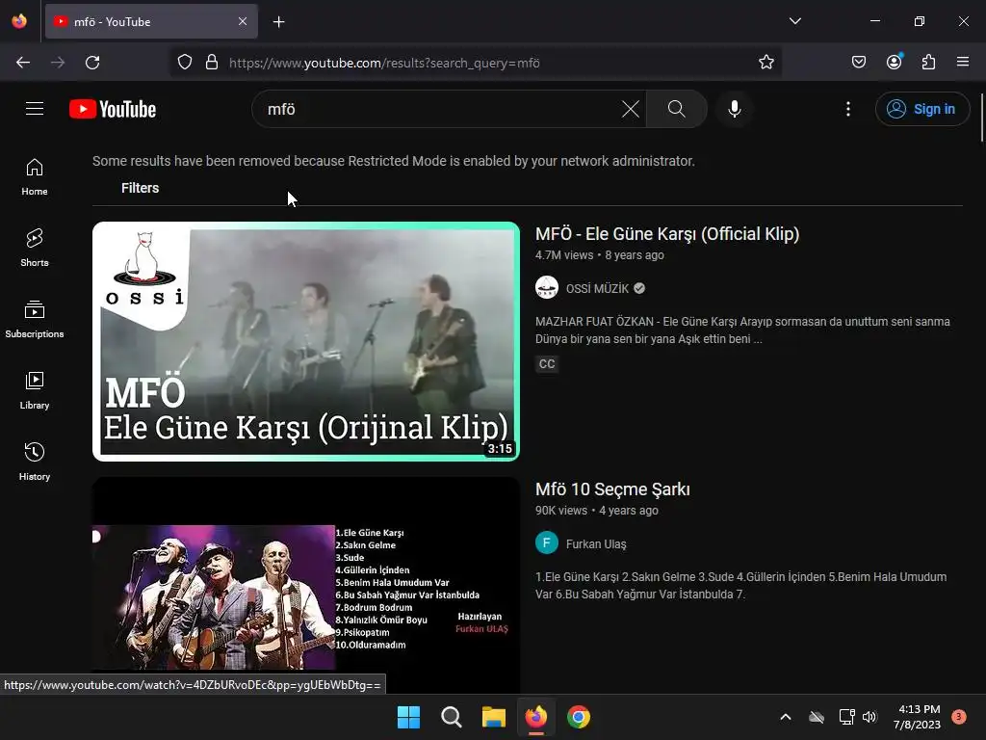Viewport: 986px width, 740px height.
Task: Bookmark this page with the star
Action: (x=765, y=63)
